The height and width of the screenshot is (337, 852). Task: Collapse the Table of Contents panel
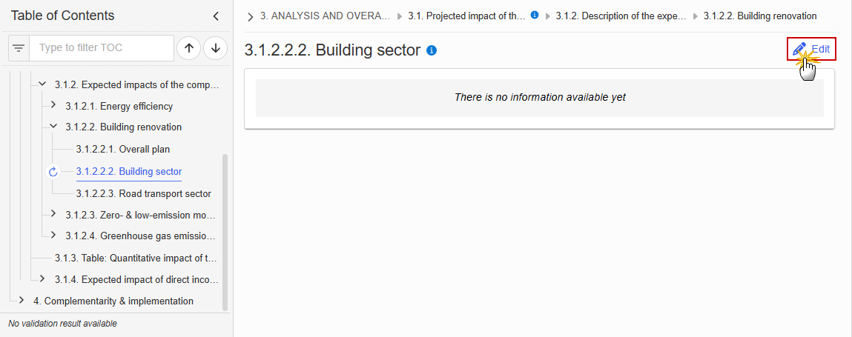(x=216, y=16)
